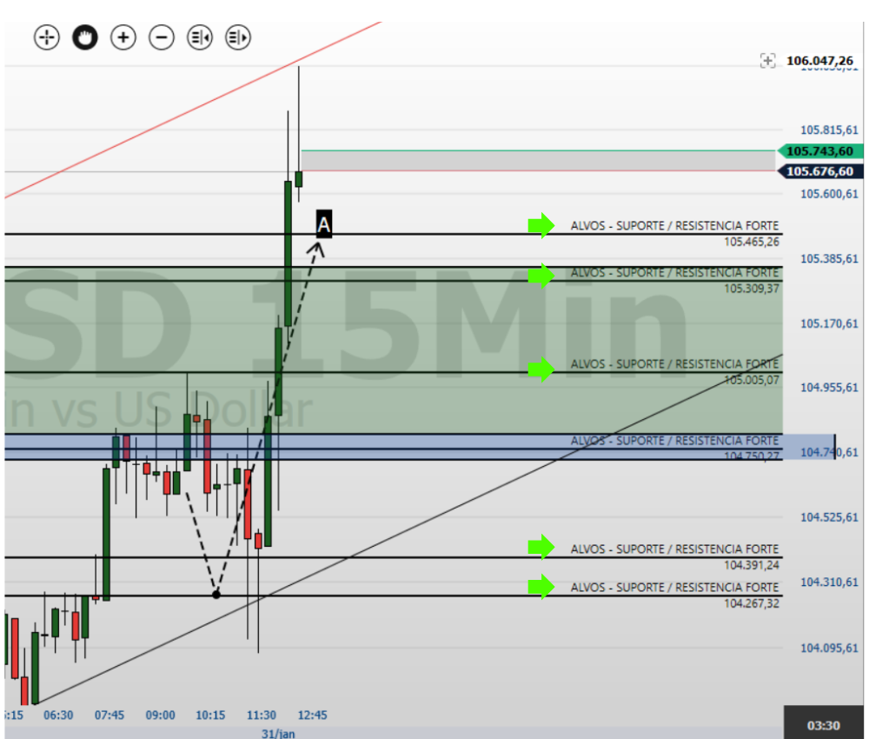Click the 105.309,37 level value
Image resolution: width=869 pixels, height=739 pixels.
click(x=752, y=289)
